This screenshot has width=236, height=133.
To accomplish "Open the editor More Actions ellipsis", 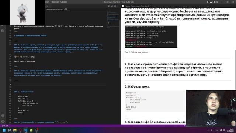I will (118, 6).
